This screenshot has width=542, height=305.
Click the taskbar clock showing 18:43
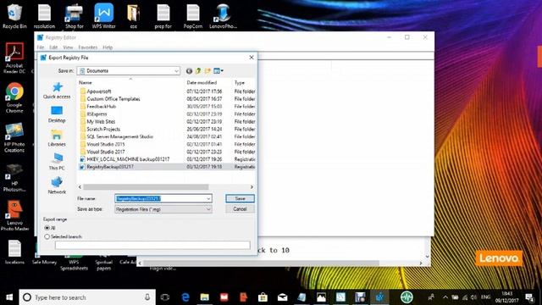tap(506, 297)
